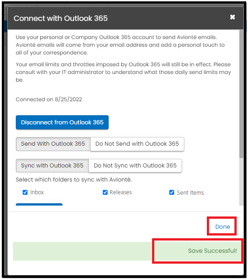The height and width of the screenshot is (280, 248).
Task: Click the Done link
Action: [x=223, y=226]
